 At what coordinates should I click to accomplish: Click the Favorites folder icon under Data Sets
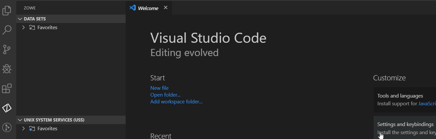(x=32, y=28)
